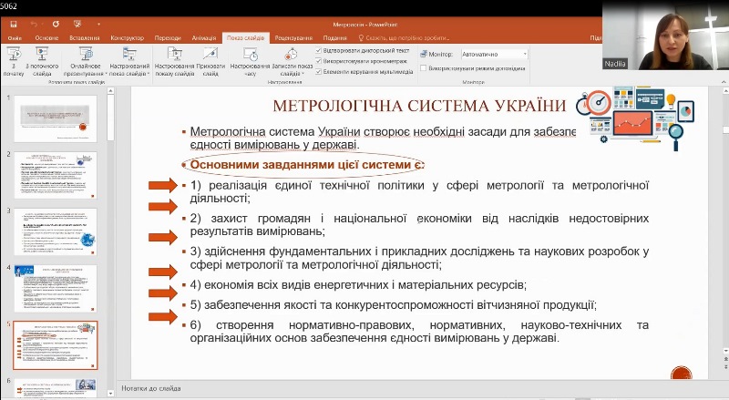Click the Tell me search field with lightbulb
Viewport: 729px width, 400px height.
[404, 38]
